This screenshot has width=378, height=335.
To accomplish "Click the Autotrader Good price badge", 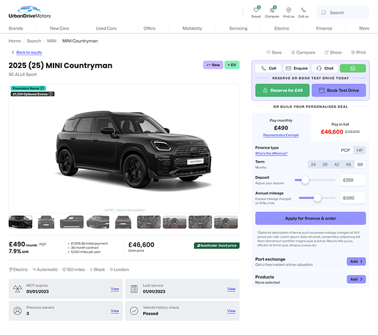I will (217, 246).
